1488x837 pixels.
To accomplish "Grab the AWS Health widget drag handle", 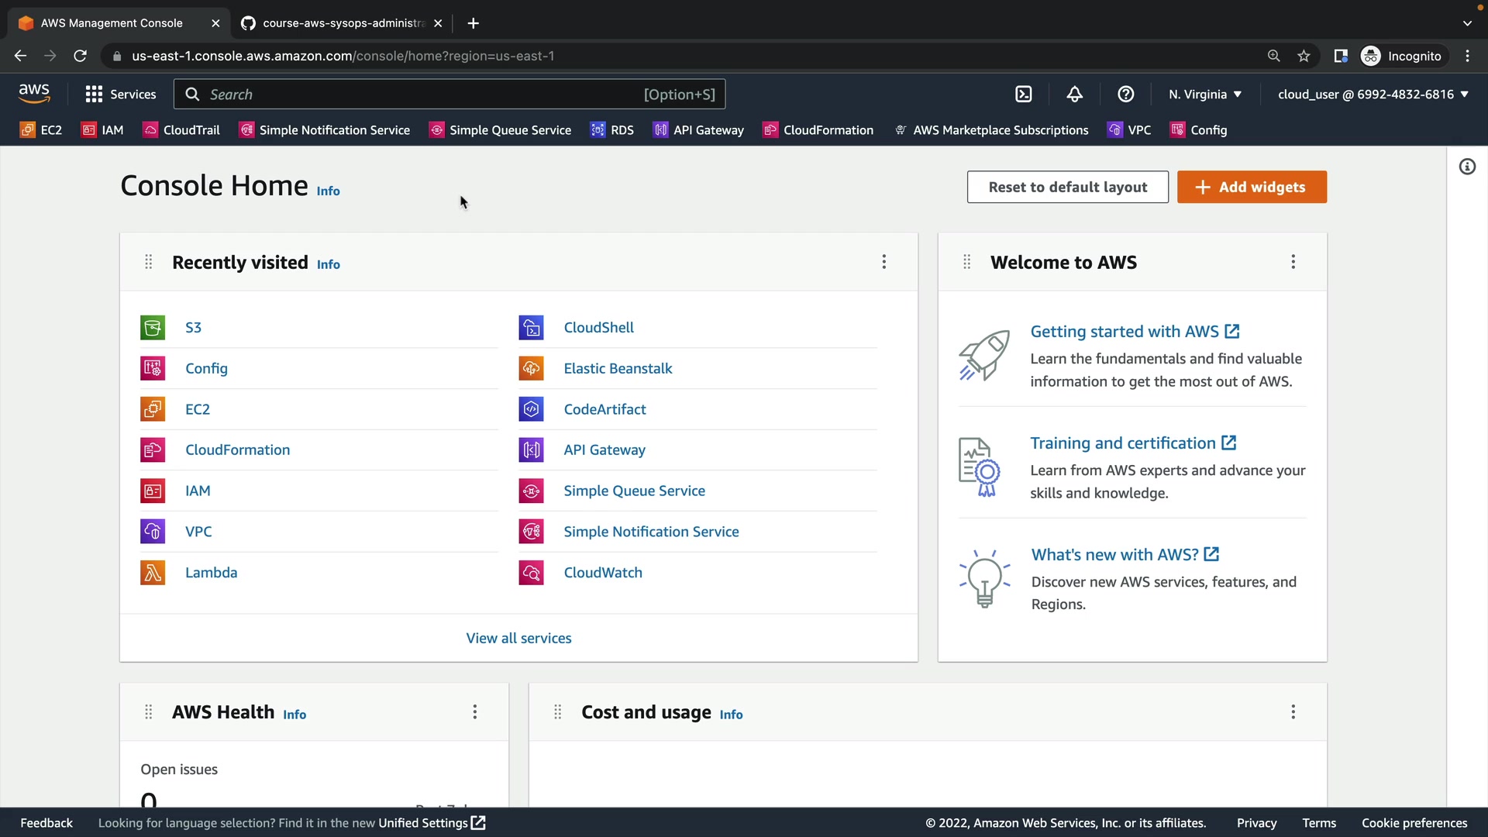I will (149, 712).
